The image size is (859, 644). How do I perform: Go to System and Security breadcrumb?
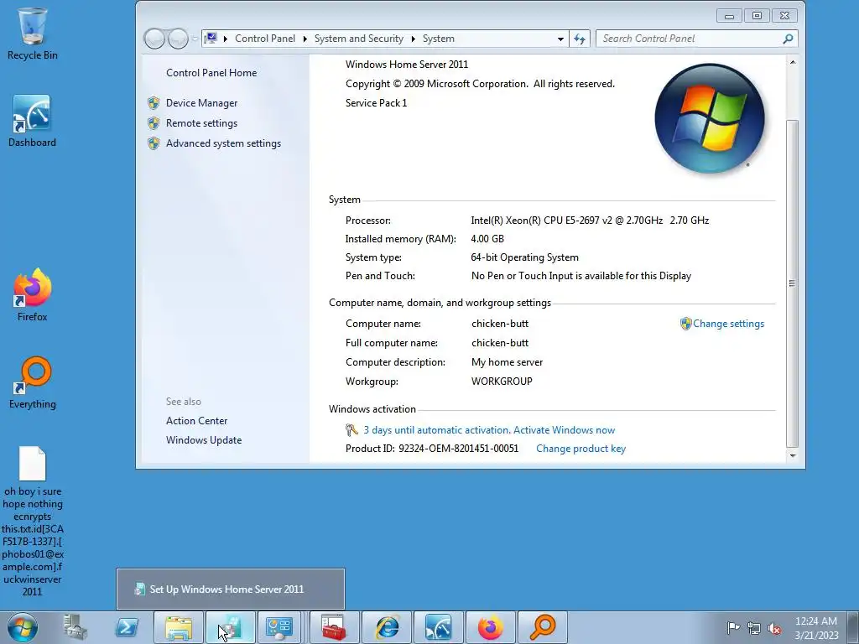coord(359,39)
